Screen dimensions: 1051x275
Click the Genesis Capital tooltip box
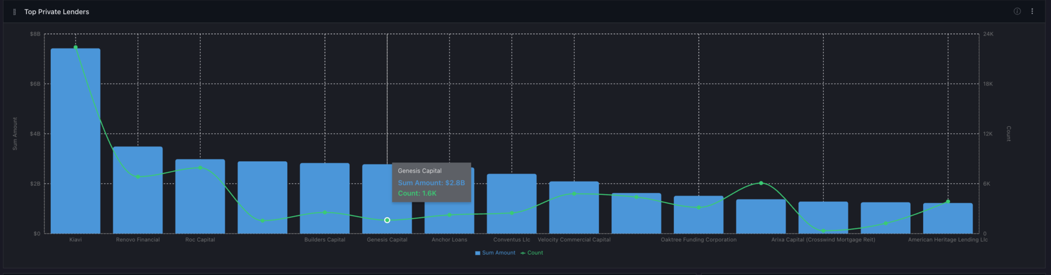(x=431, y=182)
